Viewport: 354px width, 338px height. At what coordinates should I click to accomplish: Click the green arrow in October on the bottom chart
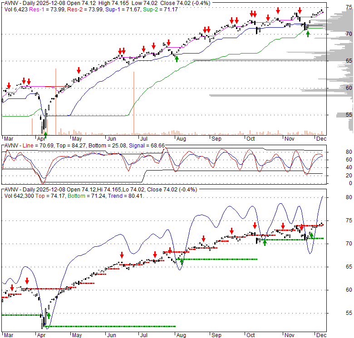coord(265,242)
